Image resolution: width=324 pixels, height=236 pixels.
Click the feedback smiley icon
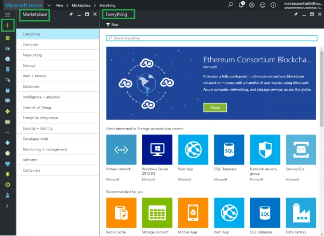262,5
